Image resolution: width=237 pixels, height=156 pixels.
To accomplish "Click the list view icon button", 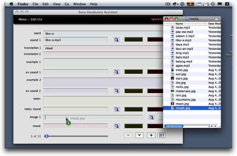I will (x=162, y=135).
